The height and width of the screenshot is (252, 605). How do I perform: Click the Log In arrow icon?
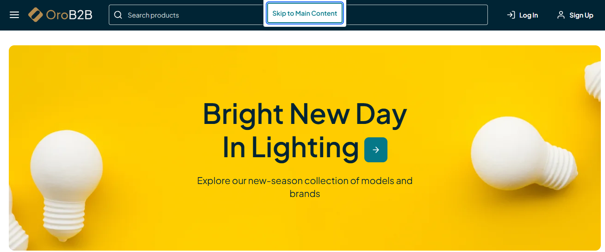click(x=511, y=15)
